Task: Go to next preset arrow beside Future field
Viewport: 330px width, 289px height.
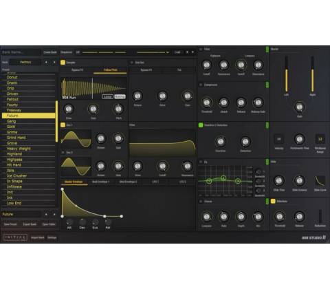Action: (x=54, y=214)
